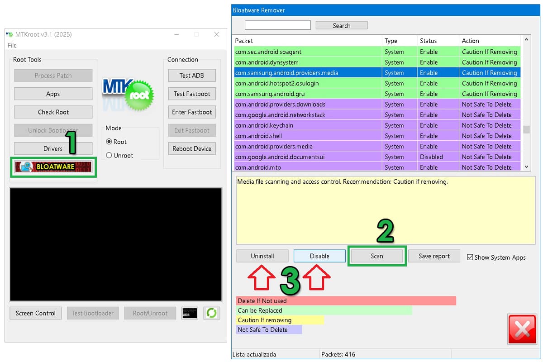Select the com.samsung.android.gru row
The image size is (543, 362).
(x=377, y=94)
